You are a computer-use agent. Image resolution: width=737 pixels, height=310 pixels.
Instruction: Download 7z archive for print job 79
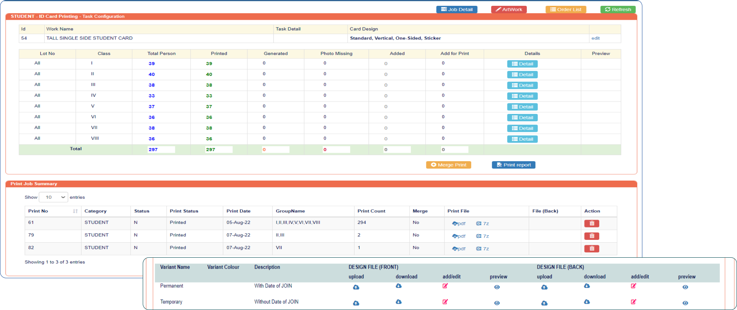tap(482, 236)
